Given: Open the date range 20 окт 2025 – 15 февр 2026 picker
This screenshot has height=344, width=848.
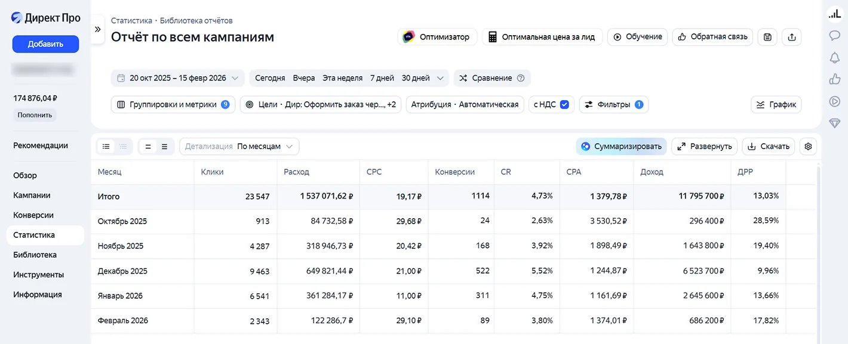Looking at the screenshot, I should tap(178, 78).
